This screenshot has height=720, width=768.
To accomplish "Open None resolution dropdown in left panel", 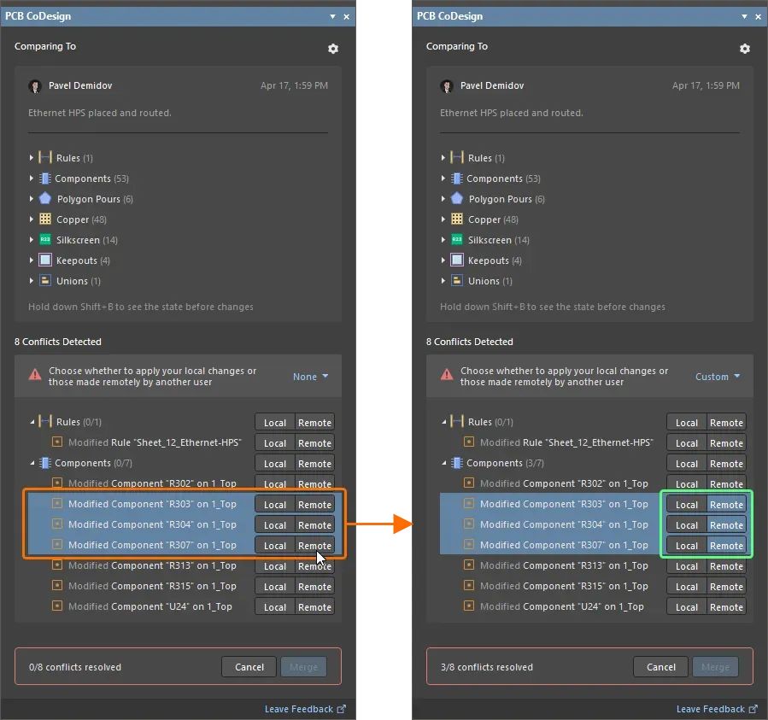I will point(310,376).
